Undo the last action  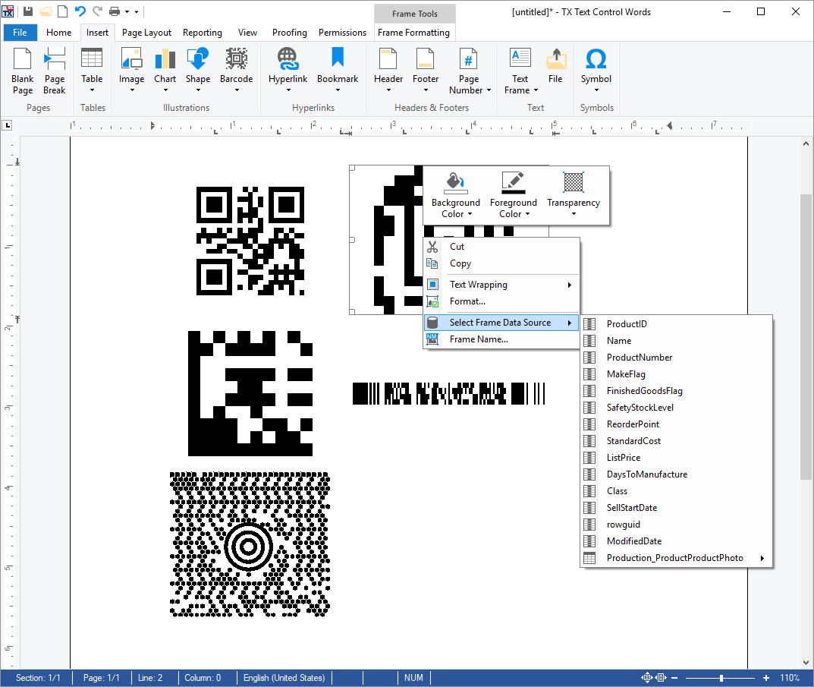click(x=80, y=11)
